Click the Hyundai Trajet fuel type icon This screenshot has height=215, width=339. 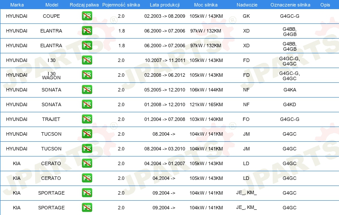pos(87,119)
